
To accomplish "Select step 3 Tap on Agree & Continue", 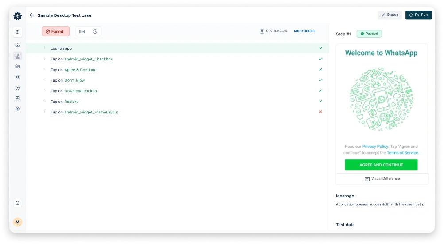I will [80, 70].
